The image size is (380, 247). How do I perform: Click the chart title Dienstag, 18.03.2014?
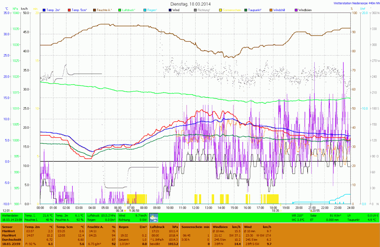(190, 4)
